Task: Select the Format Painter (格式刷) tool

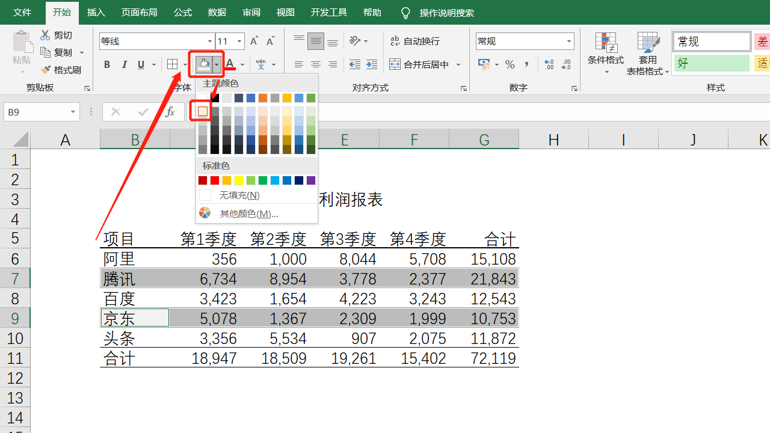Action: pyautogui.click(x=61, y=70)
